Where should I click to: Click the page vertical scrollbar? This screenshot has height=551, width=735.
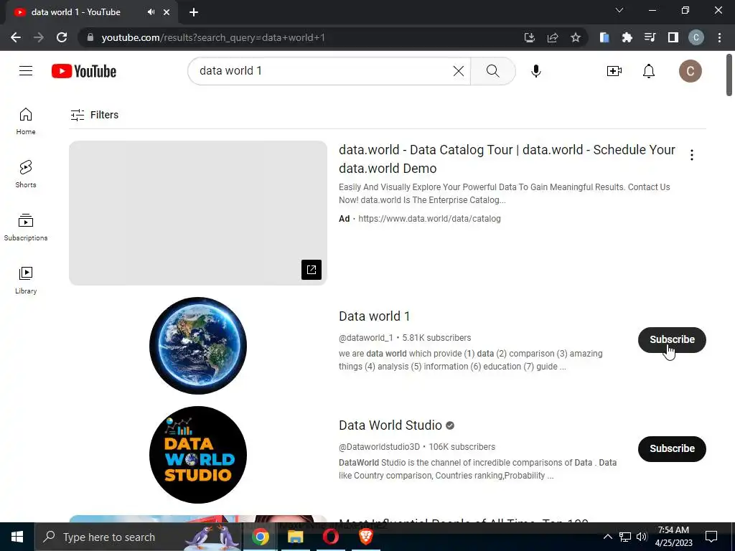[x=729, y=75]
